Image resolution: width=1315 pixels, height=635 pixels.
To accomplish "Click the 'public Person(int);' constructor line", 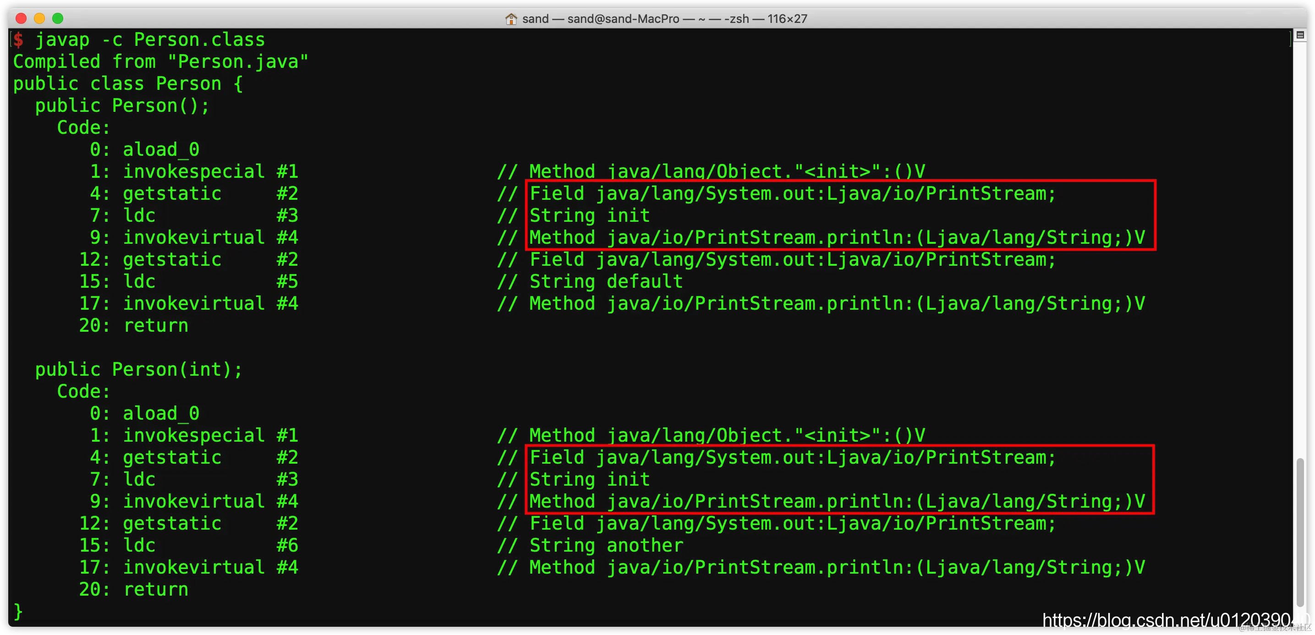I will click(138, 370).
